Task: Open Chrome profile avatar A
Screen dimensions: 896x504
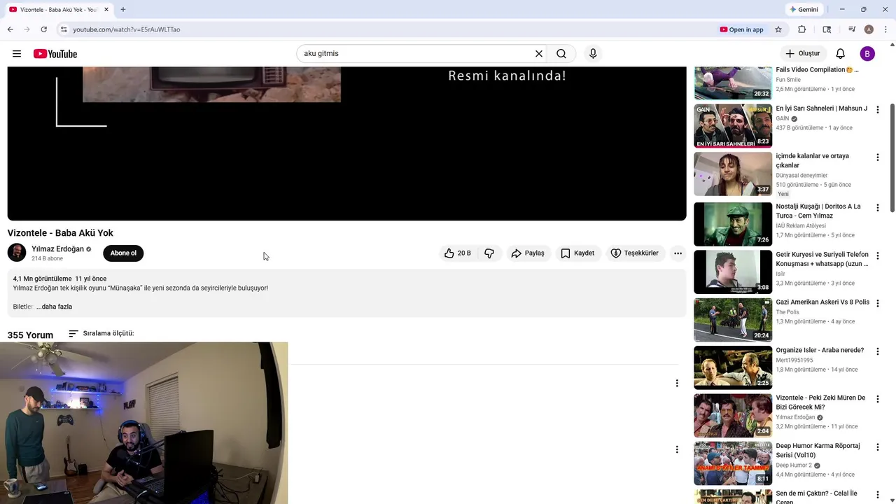Action: click(x=869, y=29)
